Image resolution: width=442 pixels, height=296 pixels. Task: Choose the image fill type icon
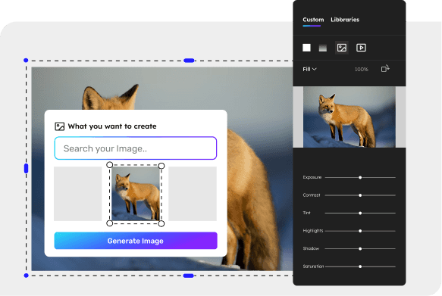(x=342, y=48)
